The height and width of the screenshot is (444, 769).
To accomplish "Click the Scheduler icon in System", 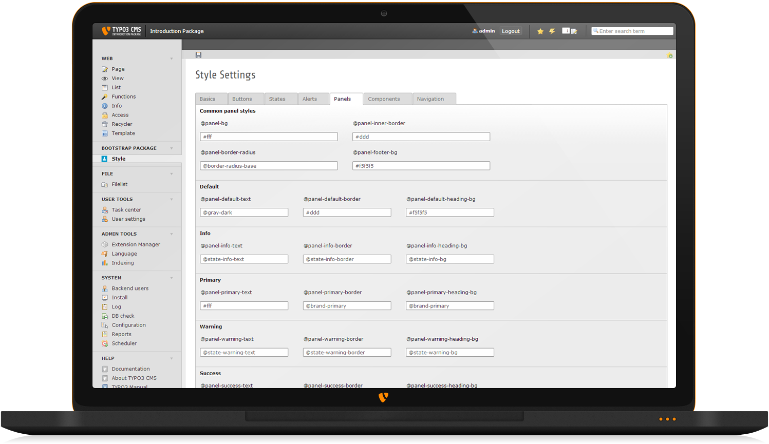I will click(105, 344).
